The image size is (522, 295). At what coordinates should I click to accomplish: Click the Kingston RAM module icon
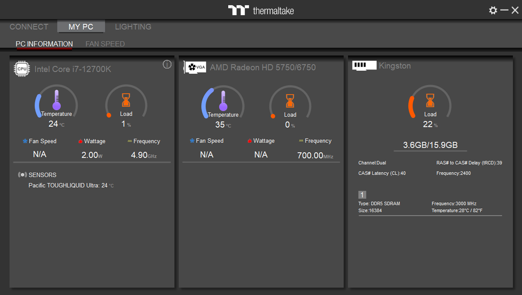pos(364,65)
